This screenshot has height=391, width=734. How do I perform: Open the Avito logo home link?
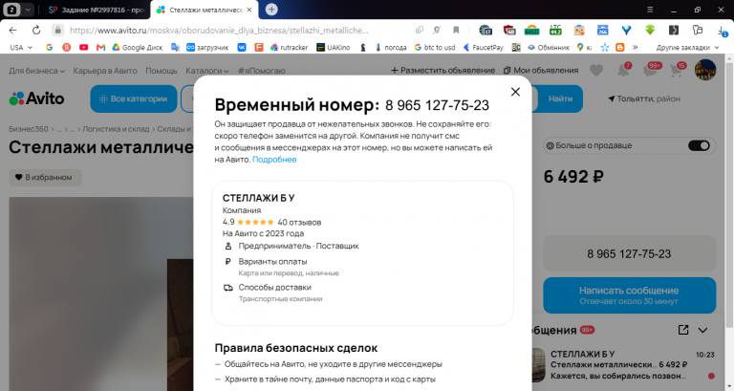[36, 98]
